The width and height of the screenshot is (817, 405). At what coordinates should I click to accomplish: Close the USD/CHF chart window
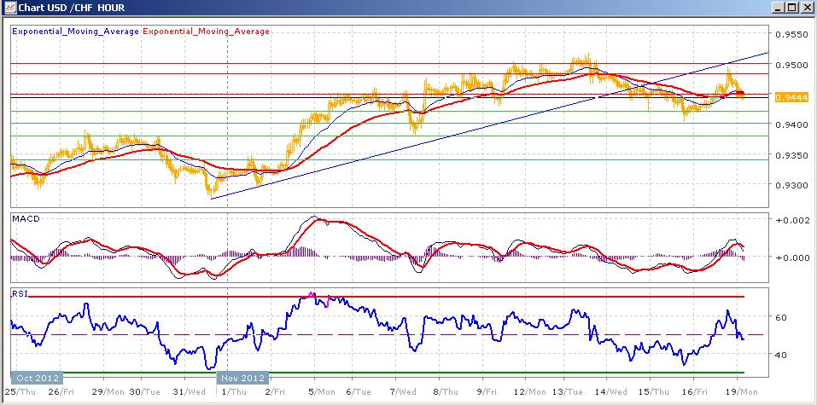[805, 8]
